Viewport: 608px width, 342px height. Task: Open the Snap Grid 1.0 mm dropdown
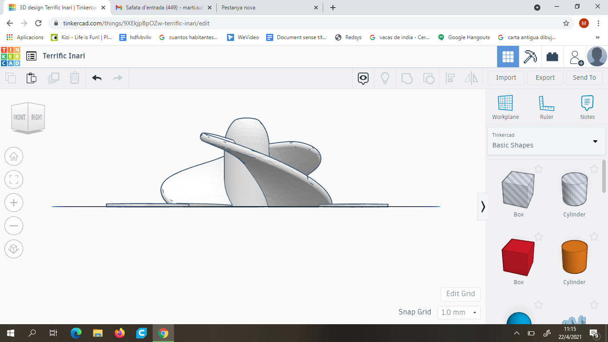click(459, 312)
